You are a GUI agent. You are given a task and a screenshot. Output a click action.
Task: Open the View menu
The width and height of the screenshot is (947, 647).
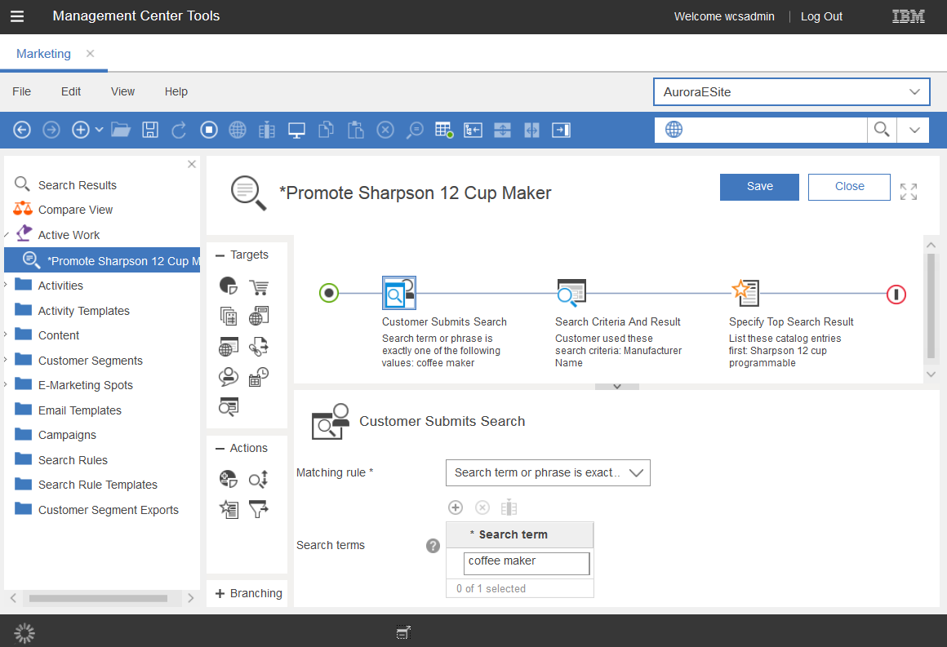pos(122,91)
